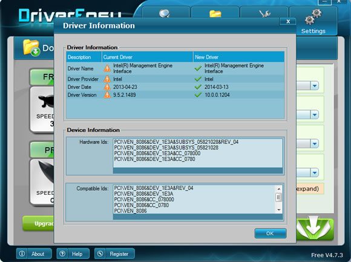
Task: Confirm dialog with the OK button
Action: [x=270, y=234]
